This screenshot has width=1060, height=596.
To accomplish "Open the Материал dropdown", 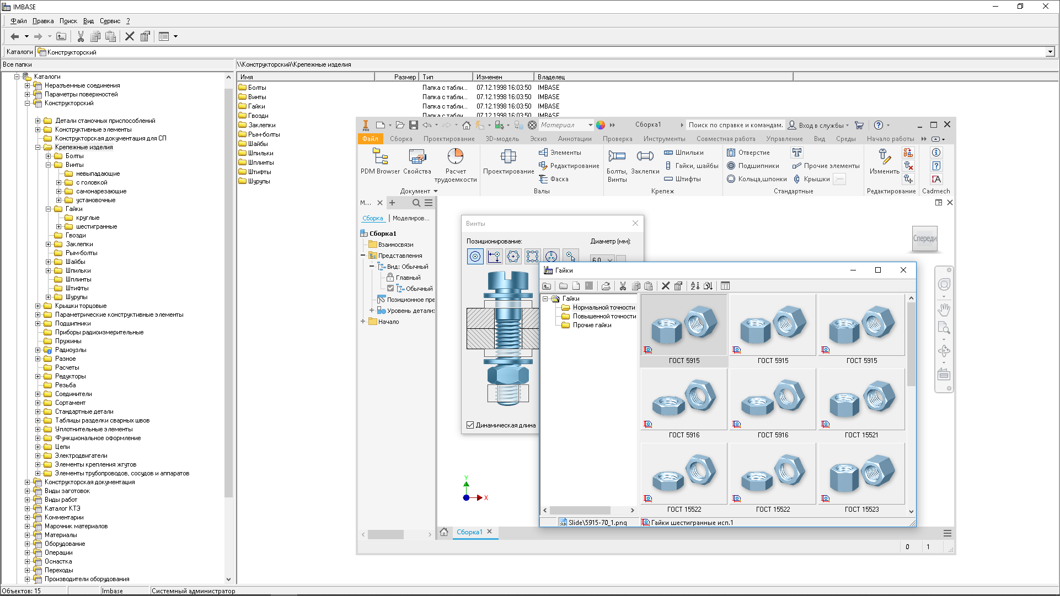I will [x=590, y=125].
